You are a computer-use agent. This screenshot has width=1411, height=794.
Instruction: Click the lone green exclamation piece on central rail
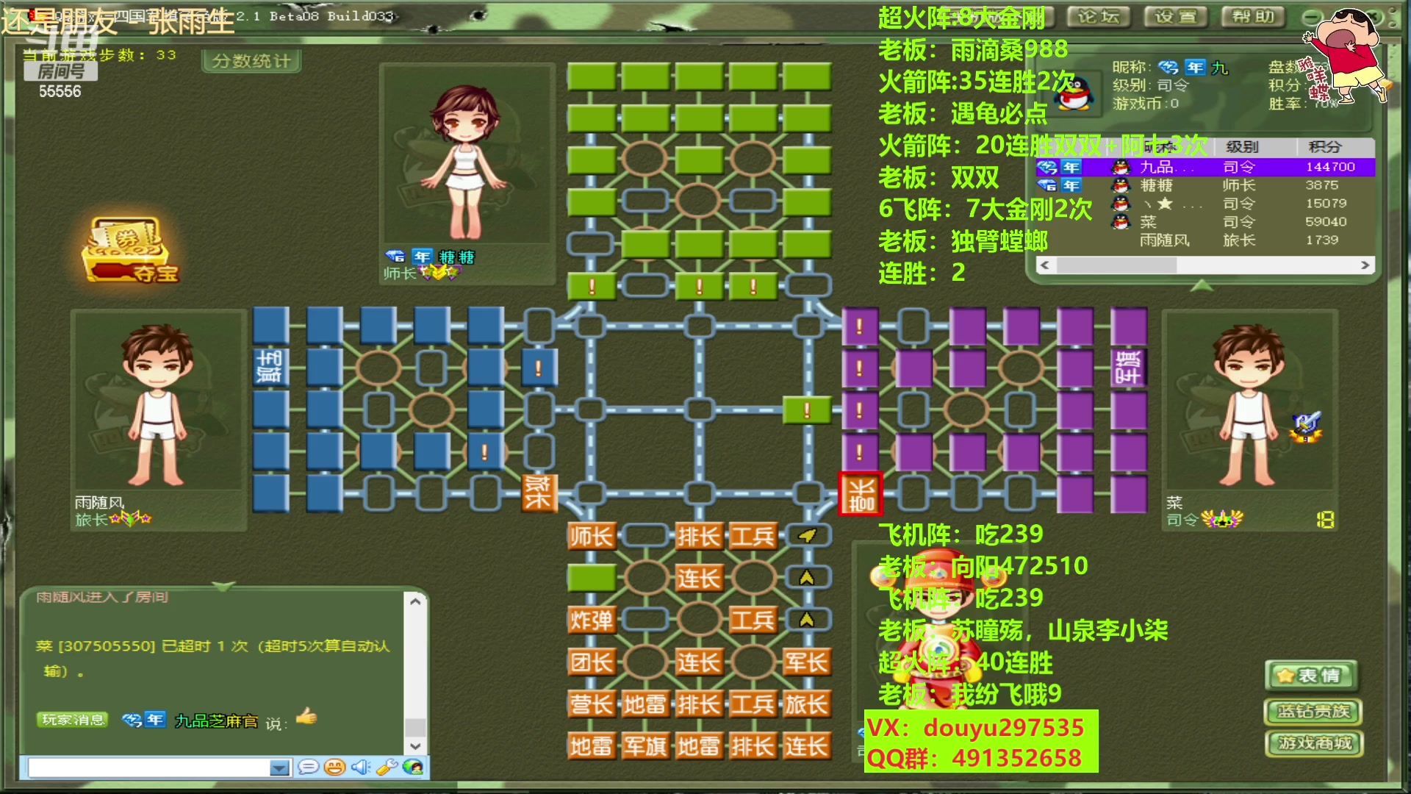pyautogui.click(x=806, y=410)
